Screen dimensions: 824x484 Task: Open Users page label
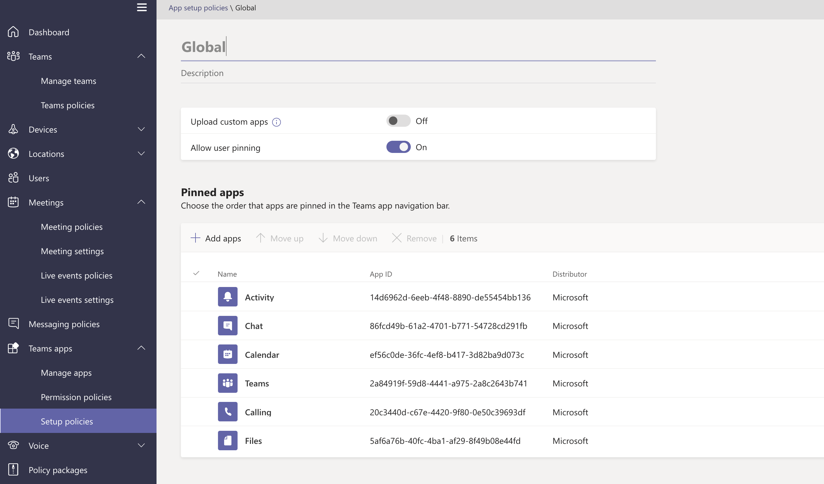point(39,178)
